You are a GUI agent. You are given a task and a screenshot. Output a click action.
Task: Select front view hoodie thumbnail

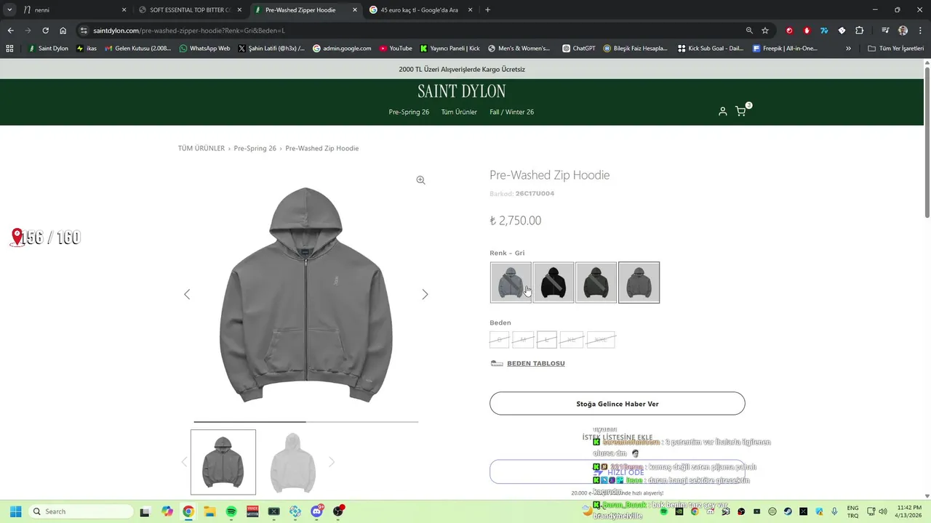(223, 462)
